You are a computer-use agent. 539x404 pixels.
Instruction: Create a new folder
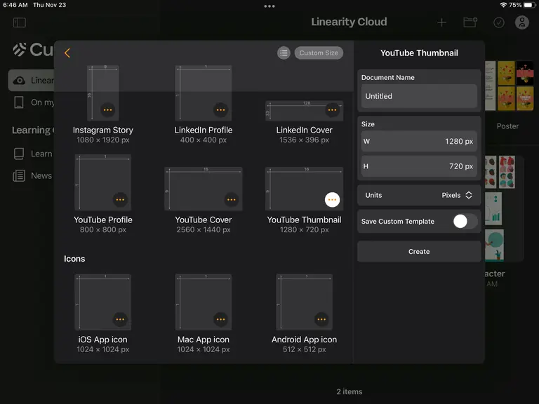click(470, 22)
